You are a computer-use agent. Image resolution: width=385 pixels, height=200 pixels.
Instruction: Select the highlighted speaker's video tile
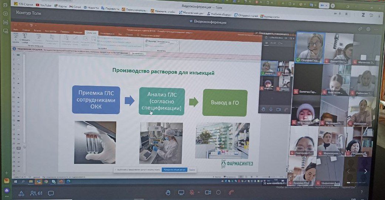(x=310, y=47)
